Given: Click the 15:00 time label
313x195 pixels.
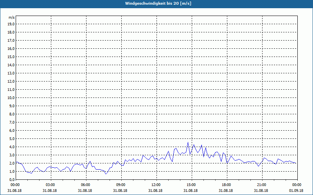Looking at the screenshot, I should click(x=192, y=185).
